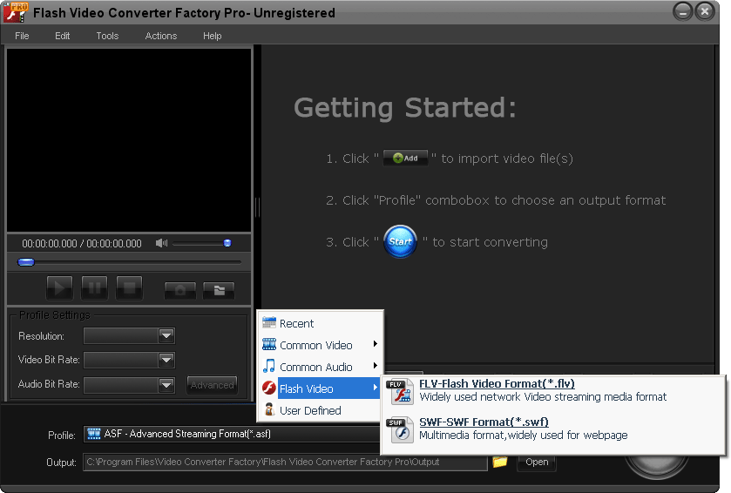Click the app logo in title bar
This screenshot has width=731, height=493.
coord(15,12)
